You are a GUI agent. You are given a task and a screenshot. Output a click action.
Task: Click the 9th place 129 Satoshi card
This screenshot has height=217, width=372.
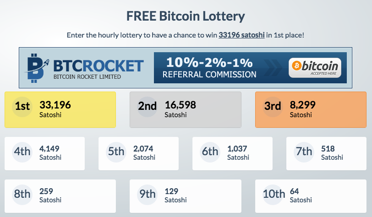coord(186,196)
